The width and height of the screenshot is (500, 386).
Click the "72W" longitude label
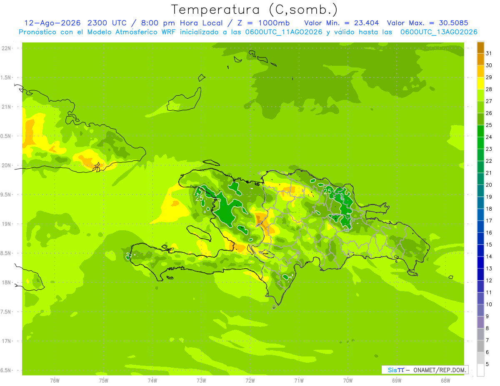click(250, 380)
